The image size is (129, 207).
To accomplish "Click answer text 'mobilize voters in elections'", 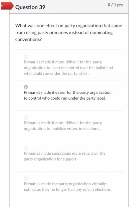I will (x=63, y=126).
